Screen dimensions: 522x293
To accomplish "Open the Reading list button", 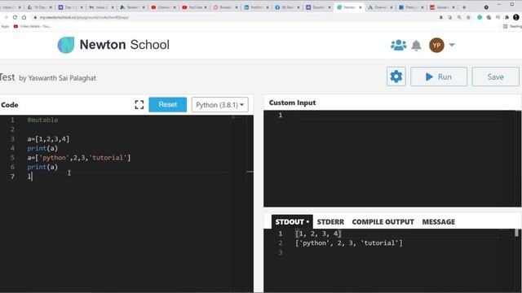I will (x=513, y=26).
